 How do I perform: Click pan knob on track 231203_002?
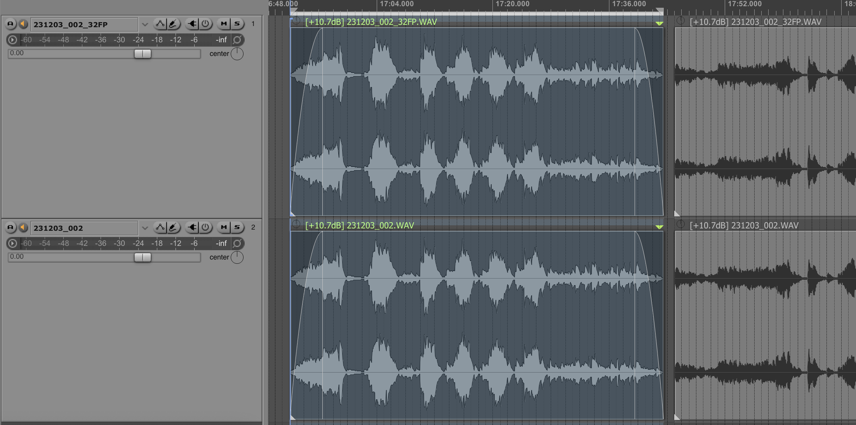click(237, 257)
